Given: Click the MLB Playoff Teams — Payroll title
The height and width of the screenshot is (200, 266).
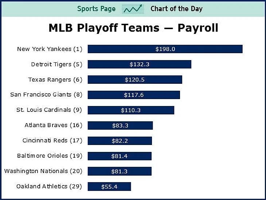Looking at the screenshot, I should [x=133, y=28].
